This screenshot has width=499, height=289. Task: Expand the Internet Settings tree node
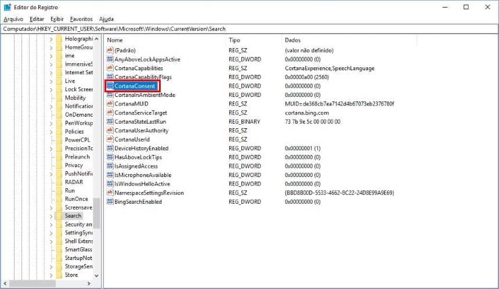tap(51, 73)
